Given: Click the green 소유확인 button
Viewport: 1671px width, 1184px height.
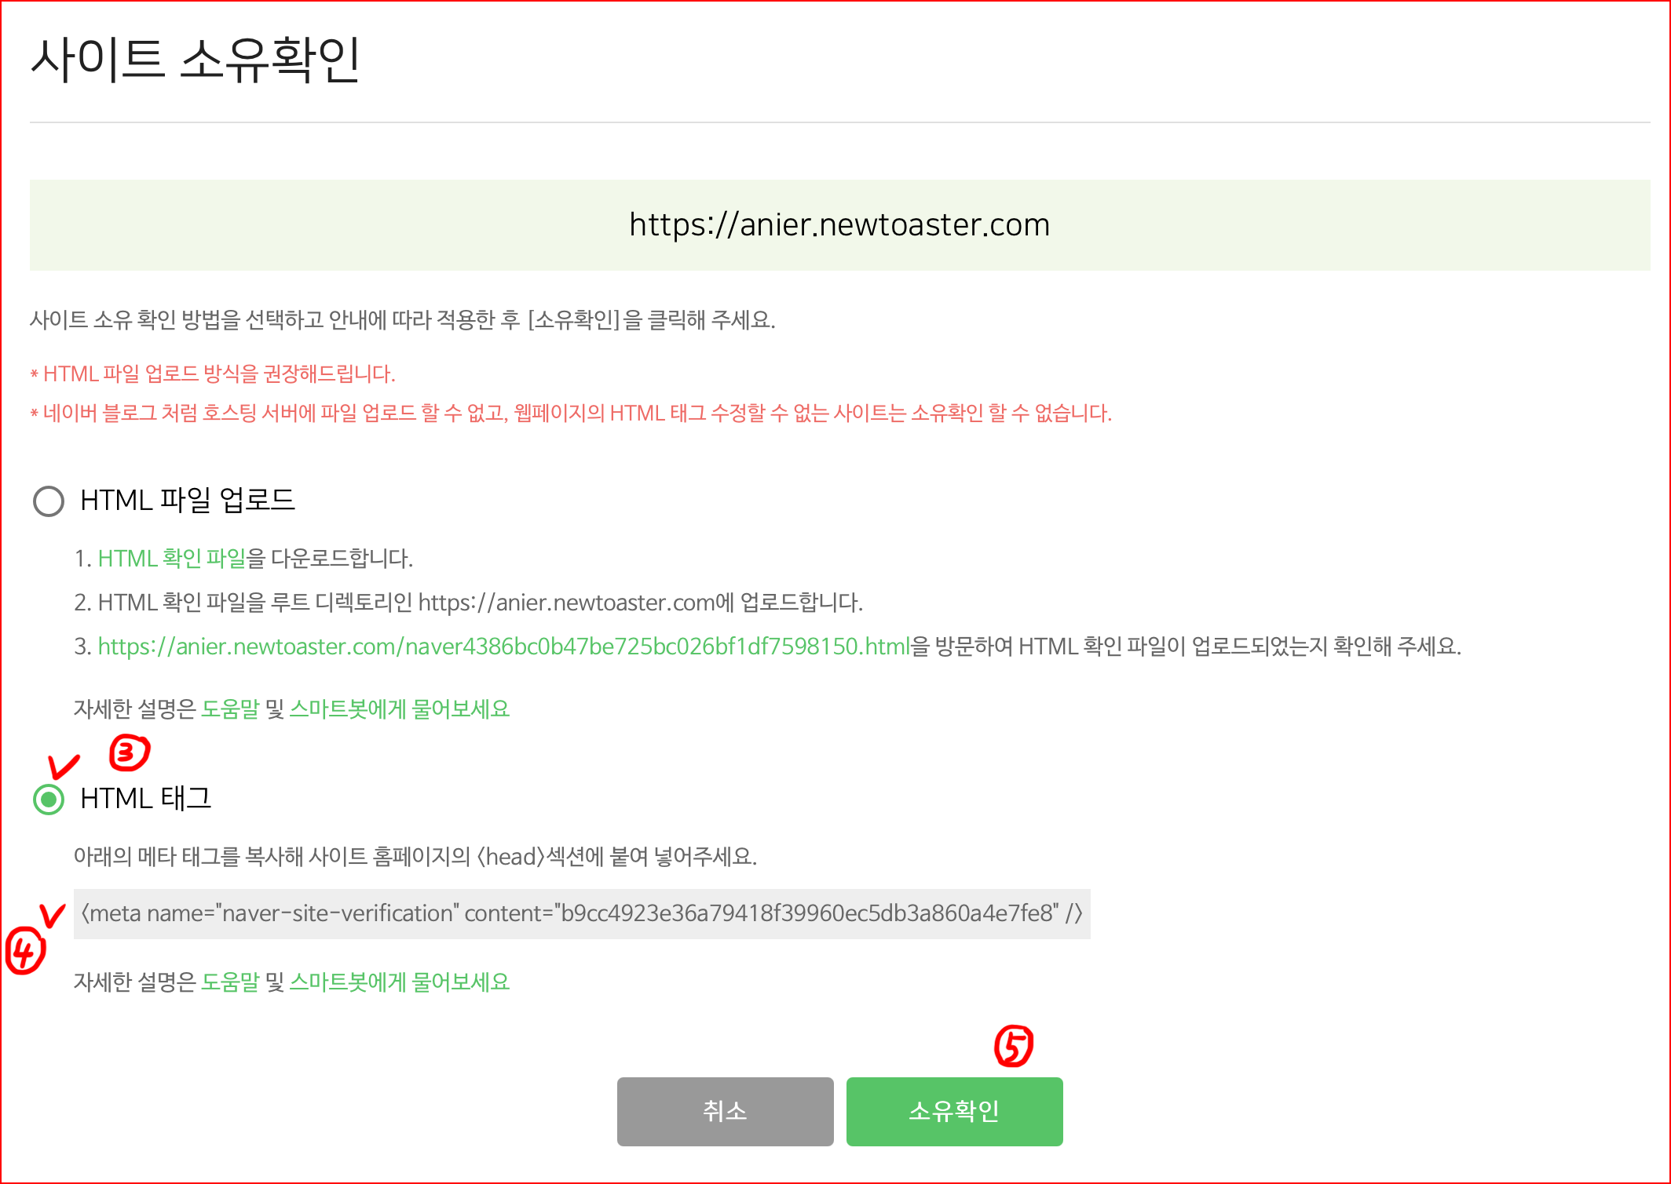Looking at the screenshot, I should point(955,1111).
